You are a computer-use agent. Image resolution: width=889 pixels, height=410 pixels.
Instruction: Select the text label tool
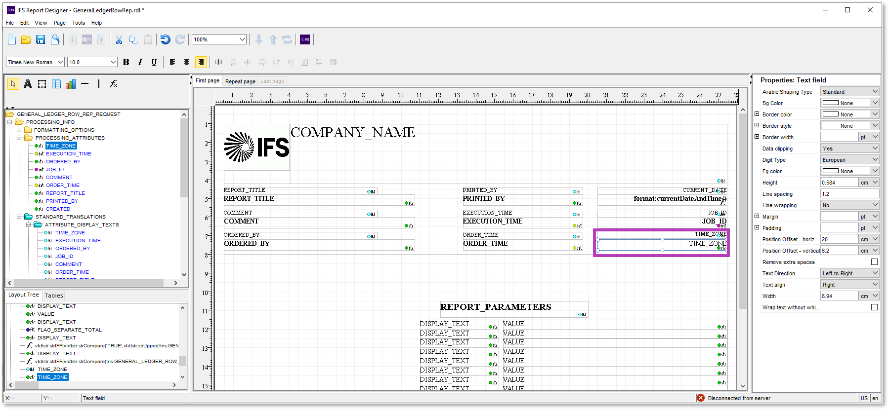(x=28, y=84)
